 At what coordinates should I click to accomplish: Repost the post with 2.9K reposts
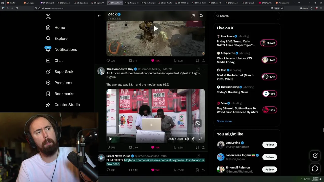[x=133, y=147]
